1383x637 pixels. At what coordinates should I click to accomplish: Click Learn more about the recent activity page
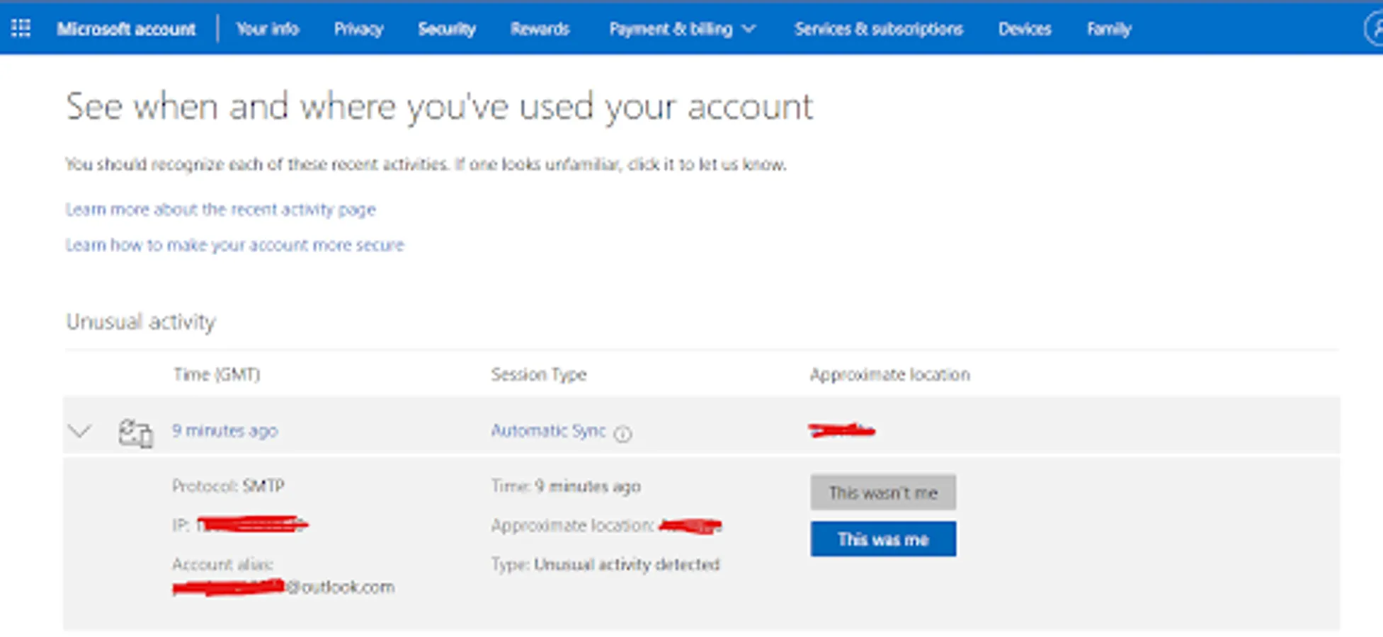point(221,210)
